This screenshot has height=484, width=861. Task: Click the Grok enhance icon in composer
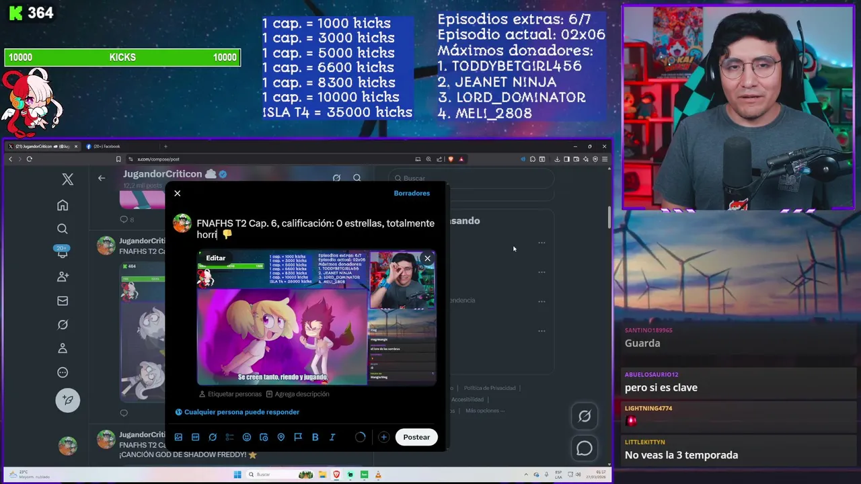click(x=213, y=437)
